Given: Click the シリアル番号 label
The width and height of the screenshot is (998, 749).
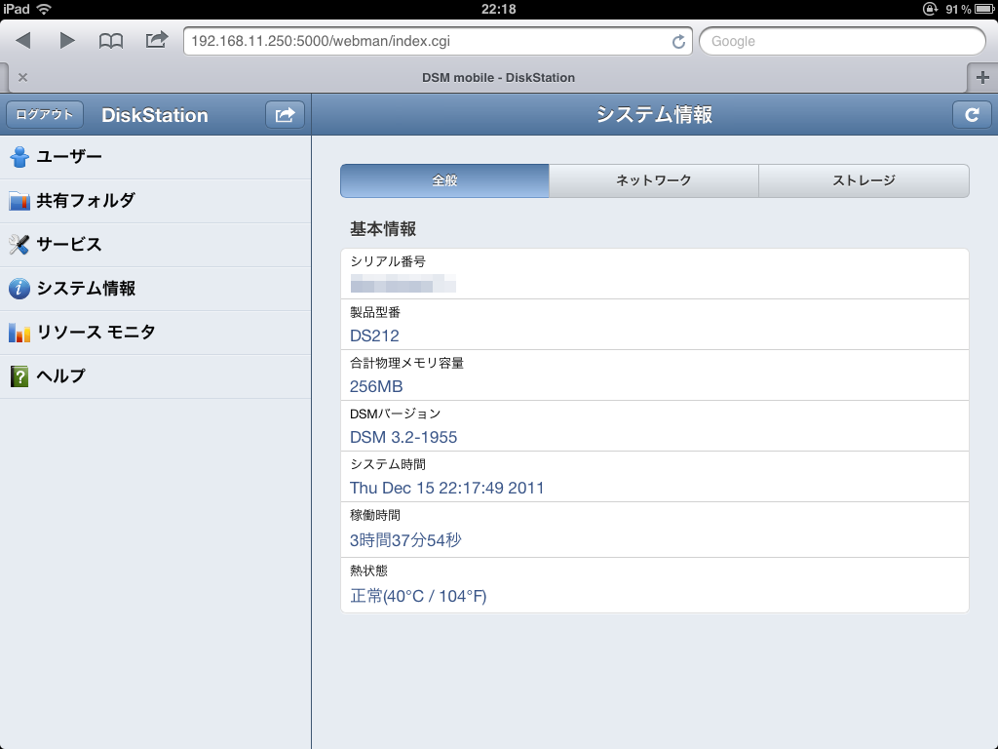Looking at the screenshot, I should 388,261.
